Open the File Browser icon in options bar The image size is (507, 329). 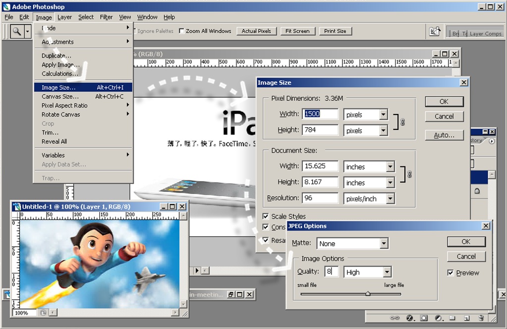click(435, 31)
